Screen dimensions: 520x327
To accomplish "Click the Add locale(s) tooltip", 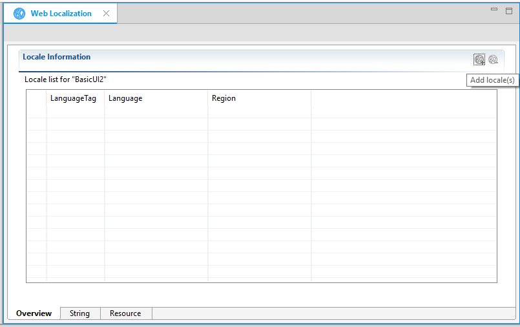I will coord(492,80).
